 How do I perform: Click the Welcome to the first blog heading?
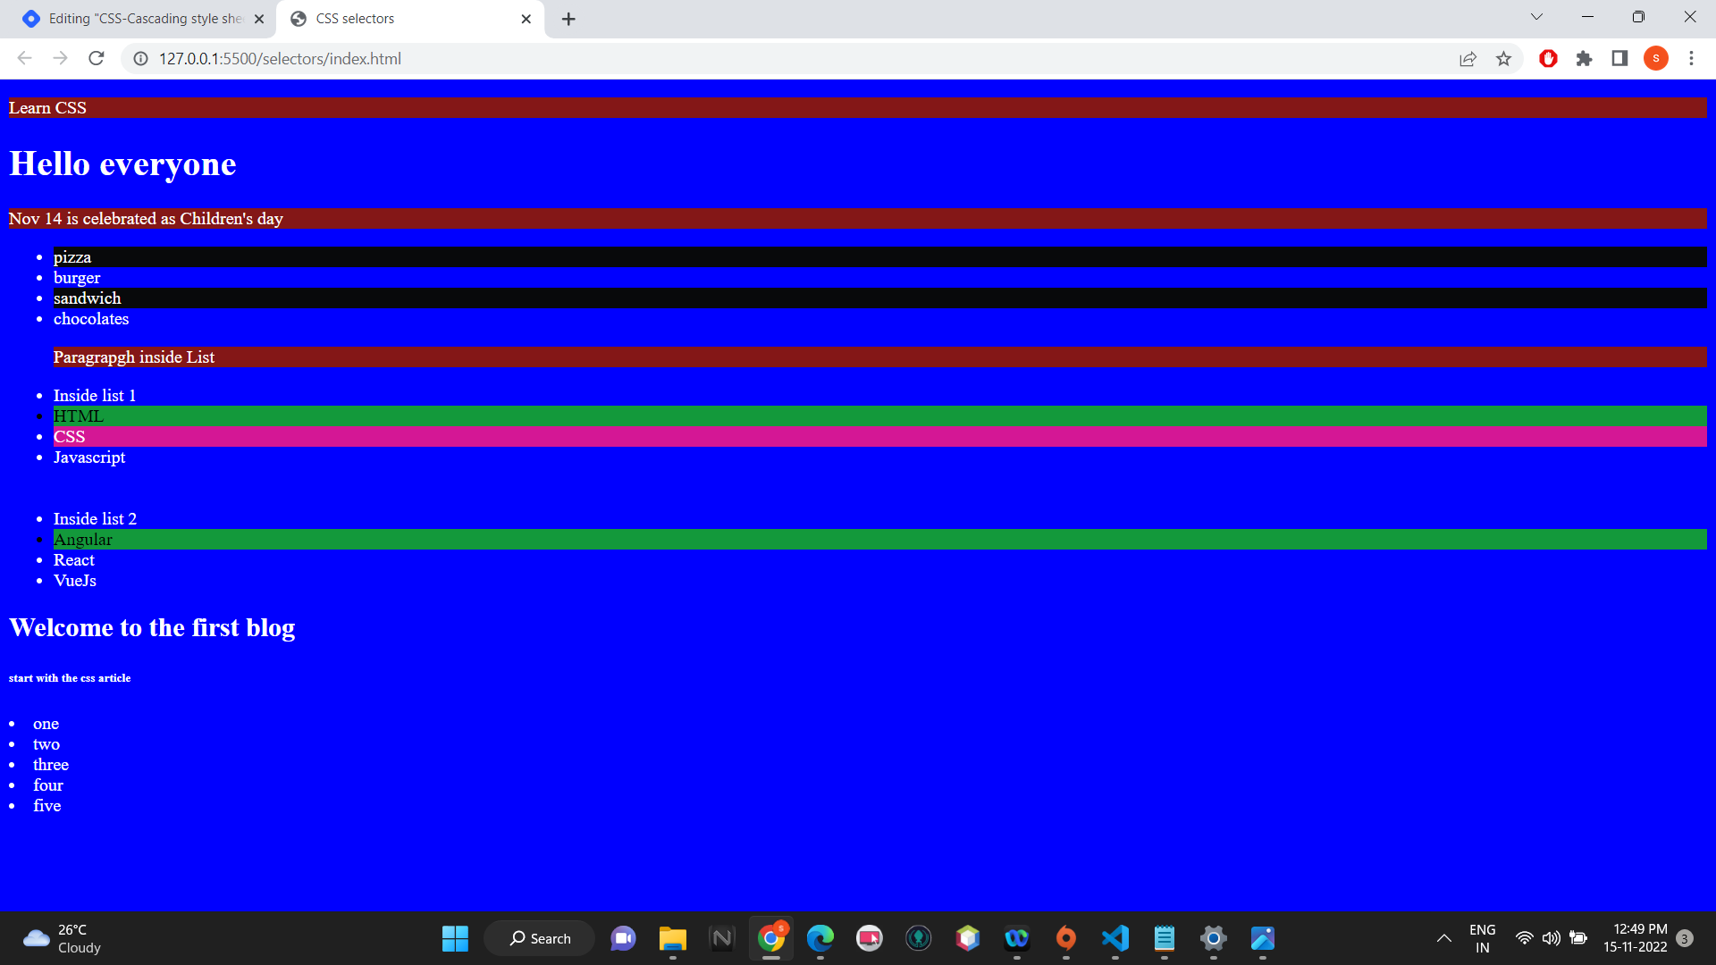tap(152, 627)
